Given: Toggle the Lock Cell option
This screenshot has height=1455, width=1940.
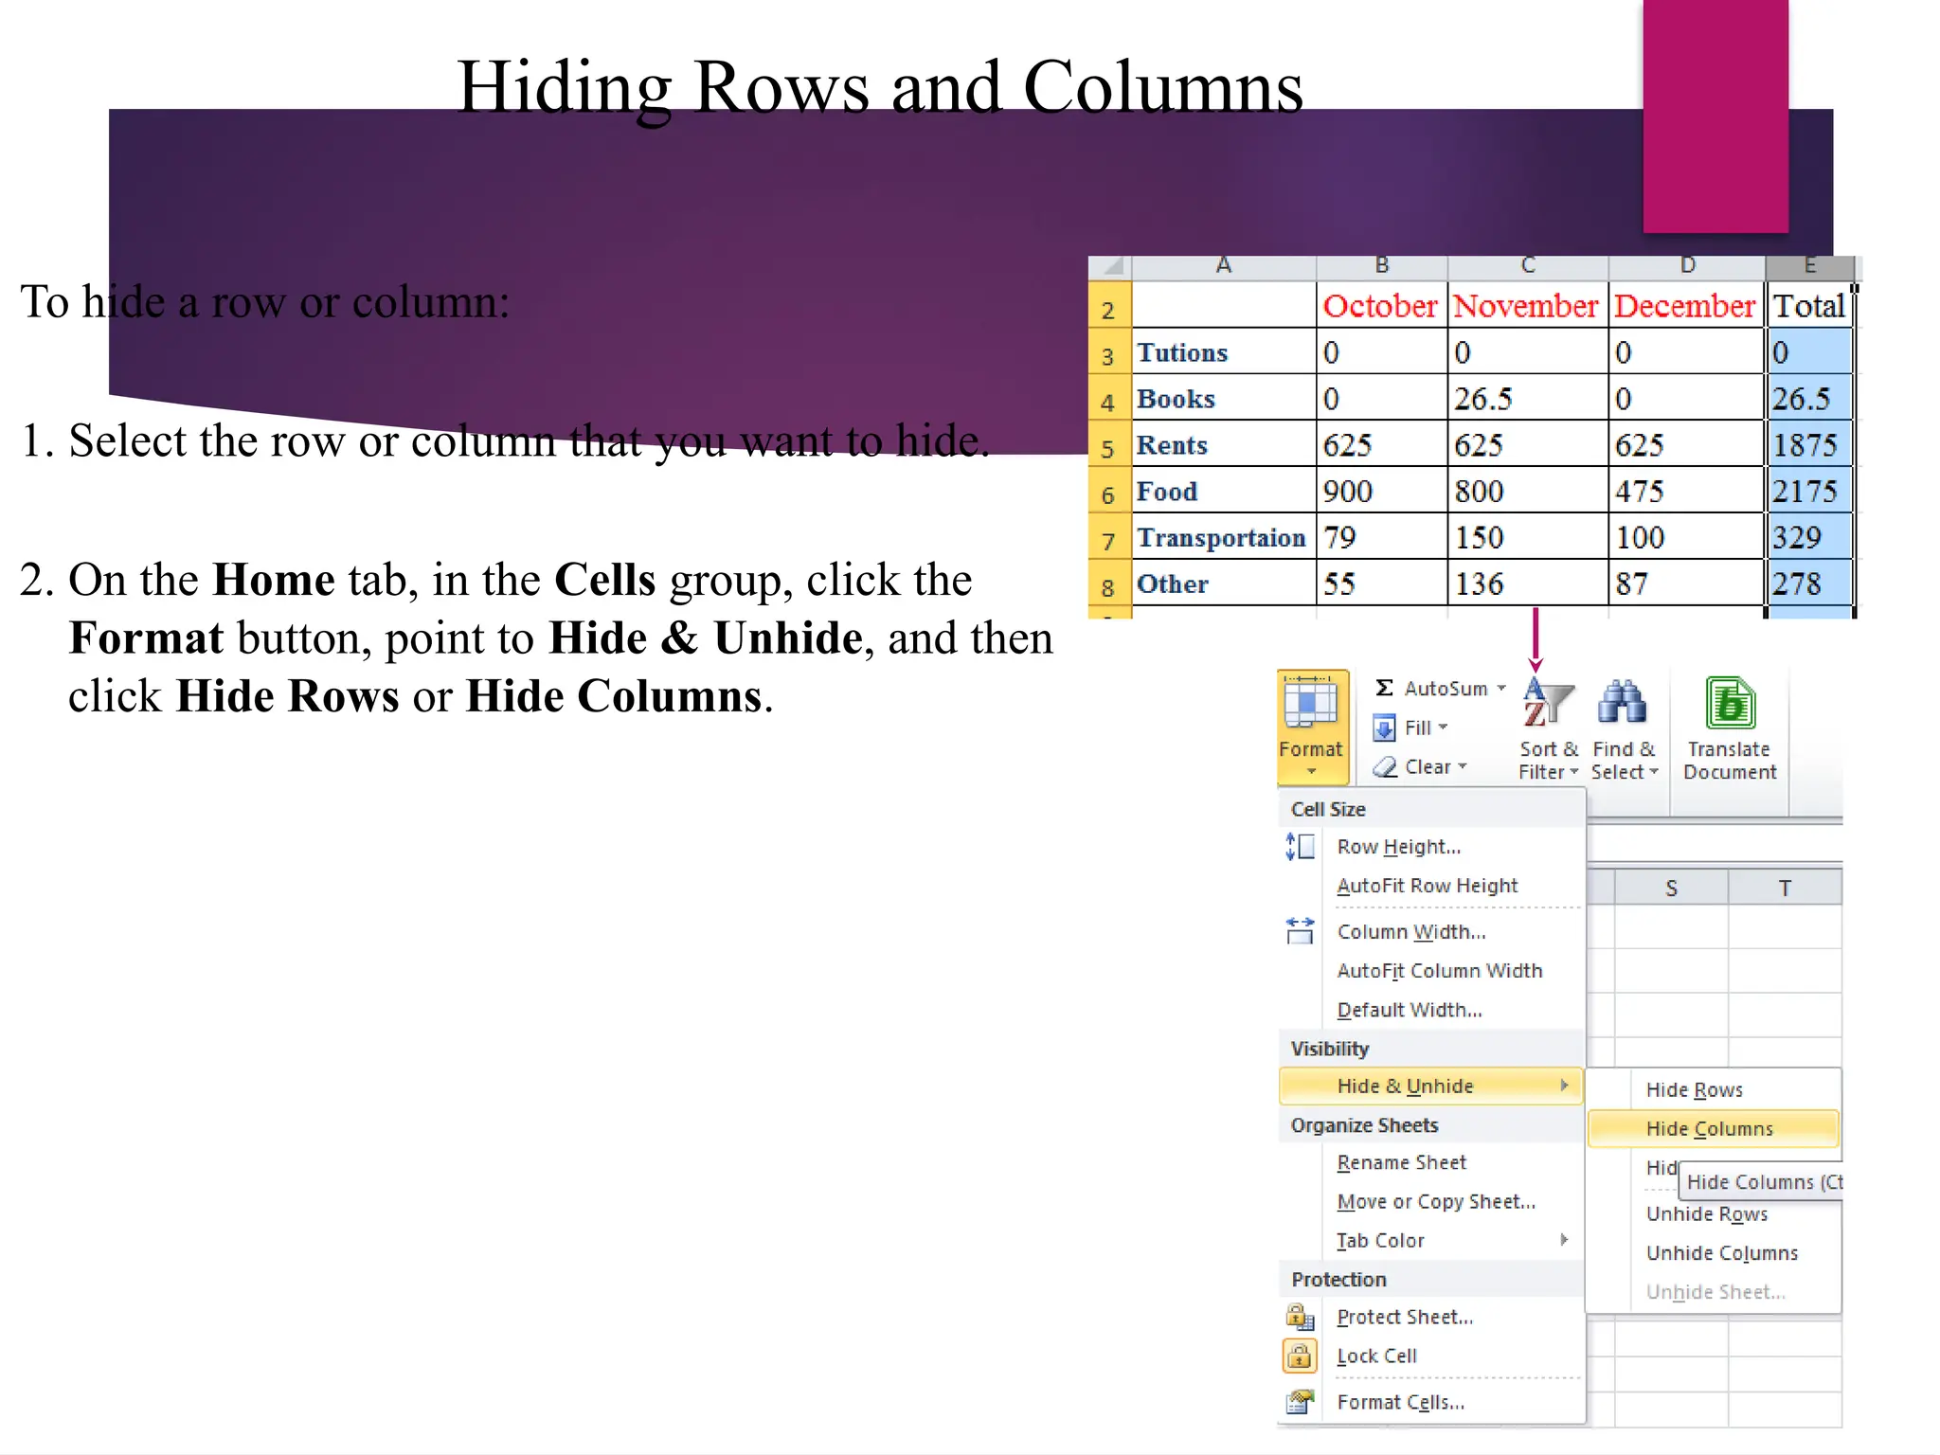Looking at the screenshot, I should point(1375,1356).
